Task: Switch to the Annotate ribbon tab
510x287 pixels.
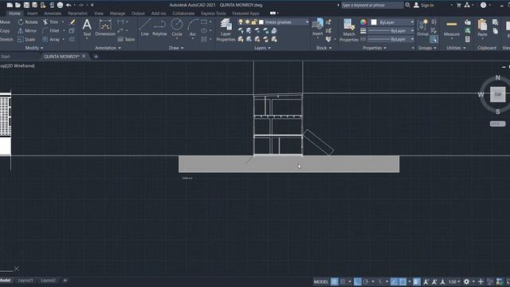Action: point(53,14)
